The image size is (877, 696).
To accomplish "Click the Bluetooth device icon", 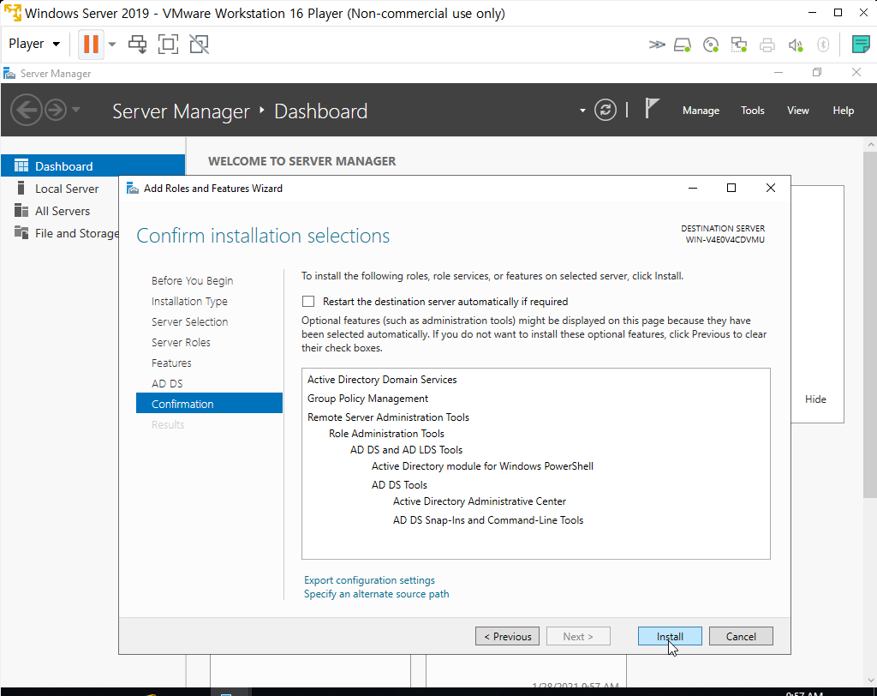I will click(823, 45).
